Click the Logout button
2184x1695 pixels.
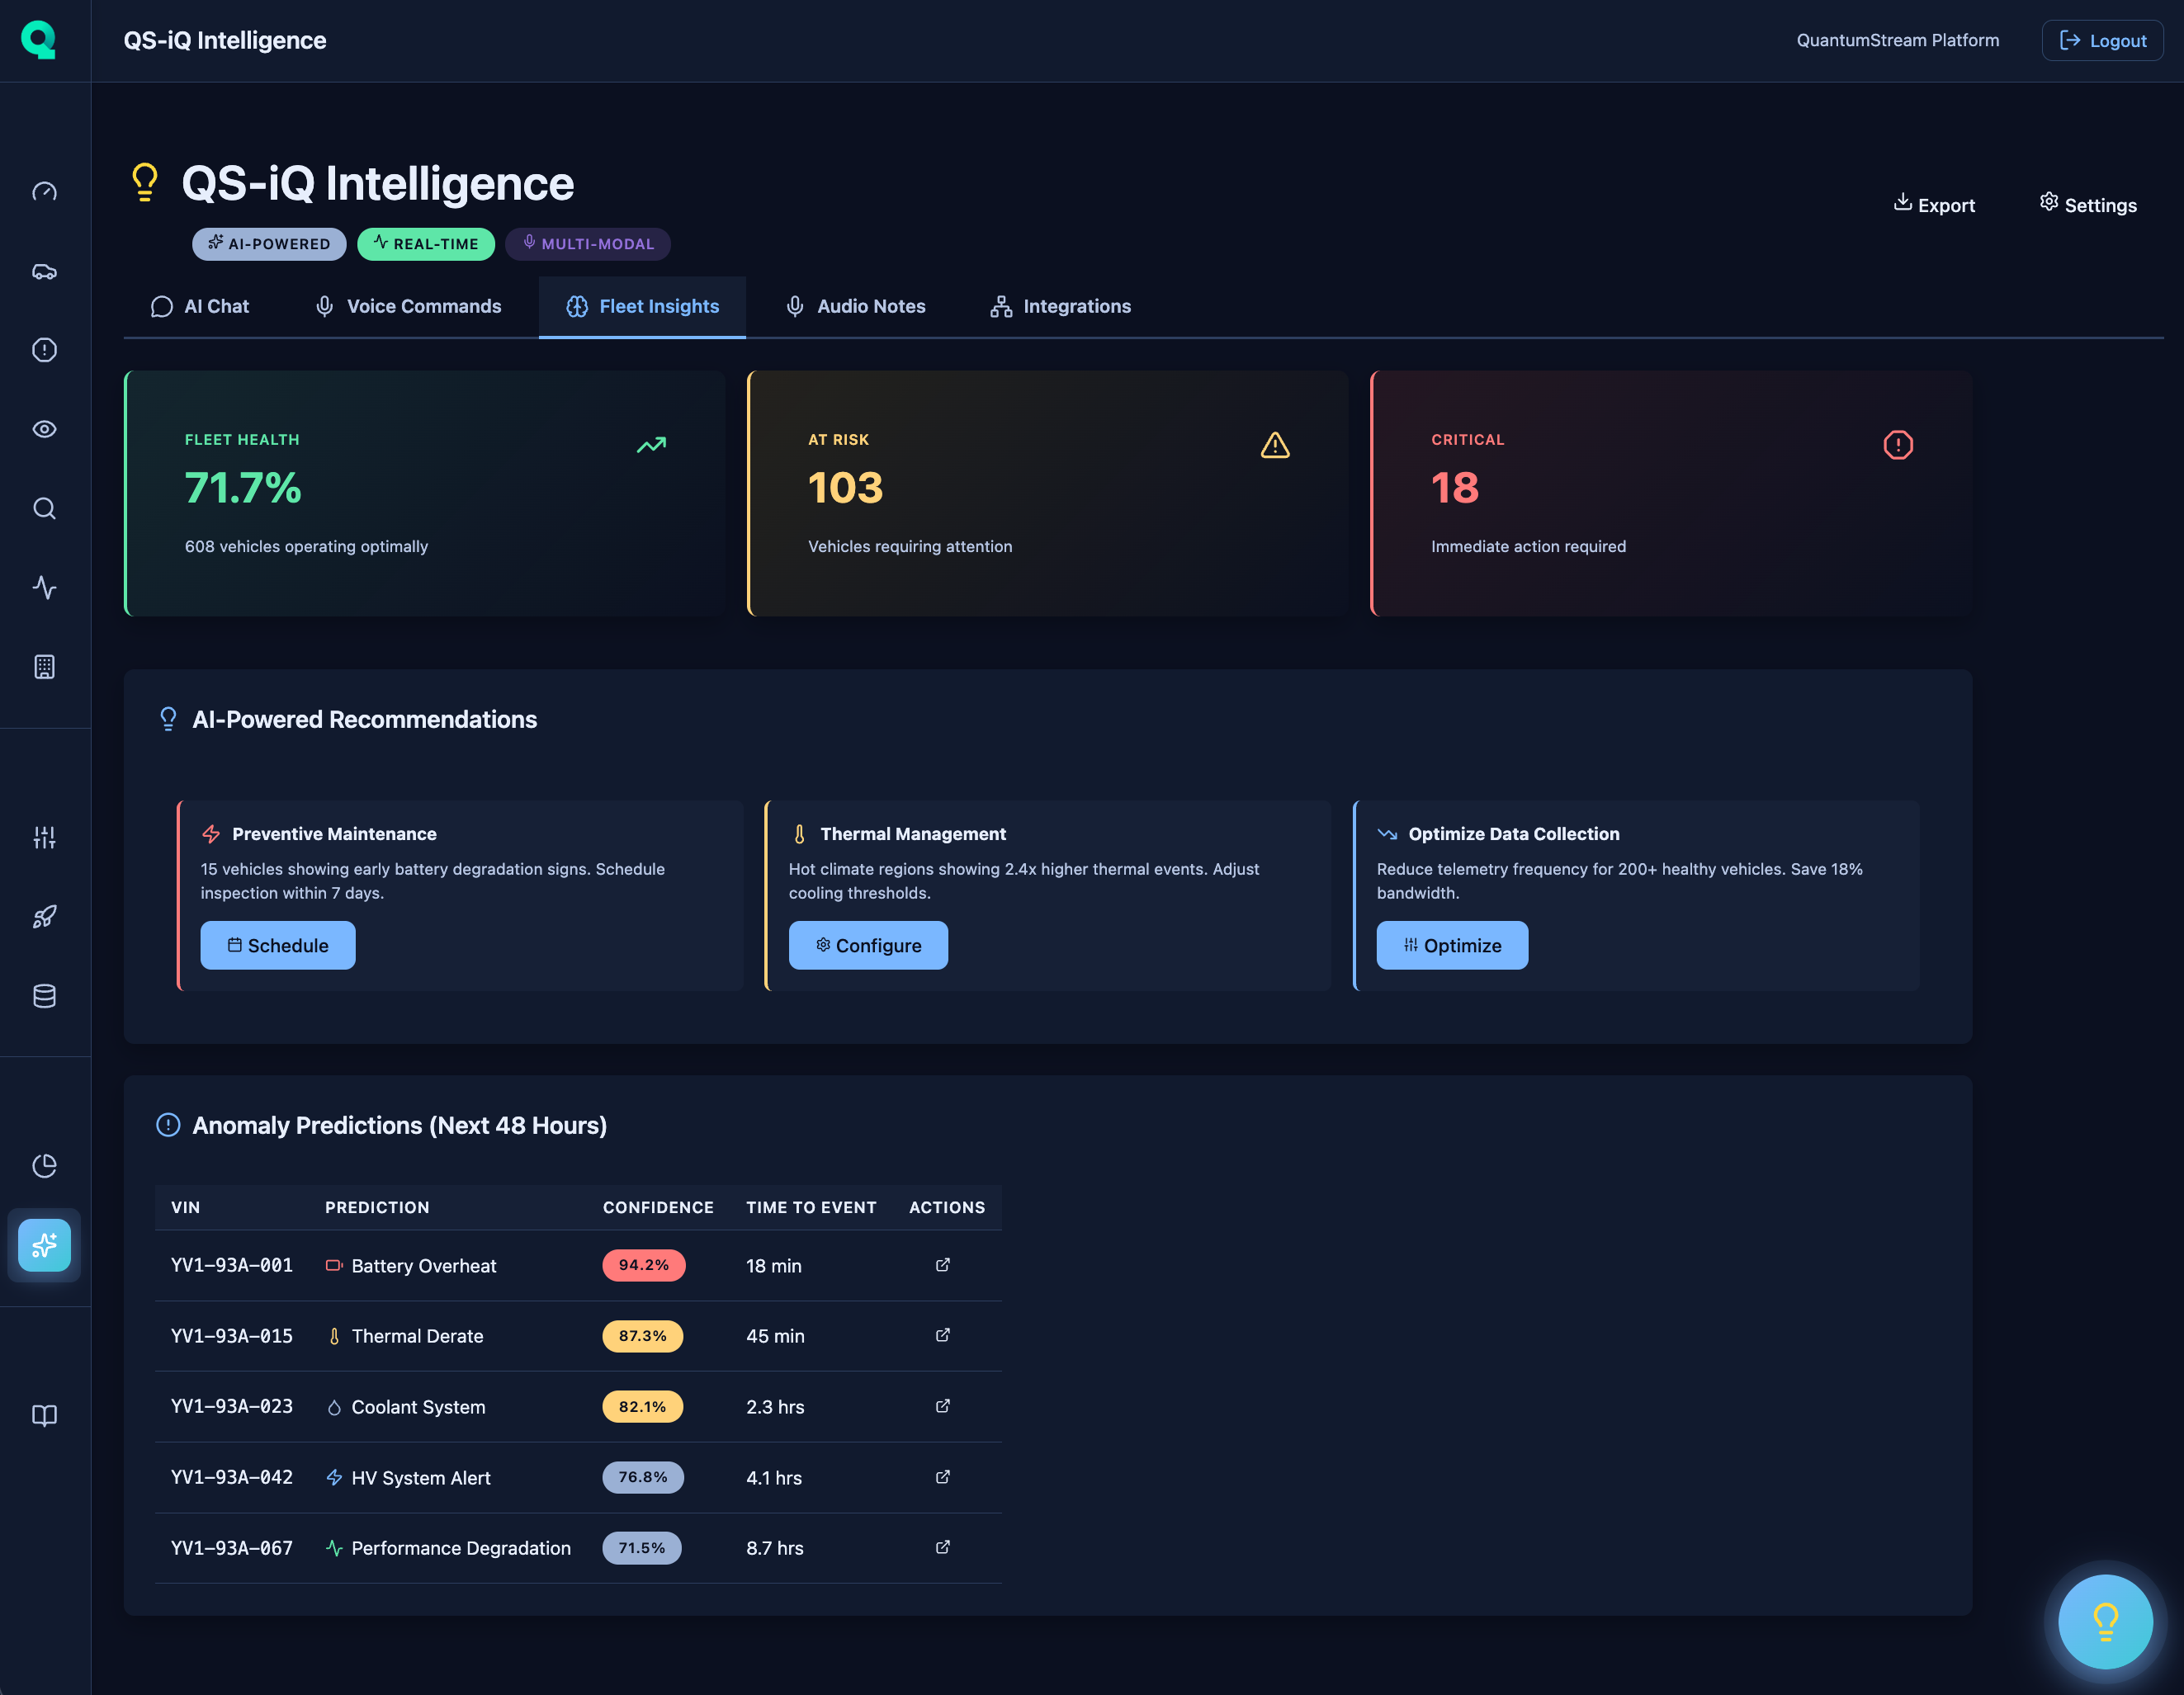[x=2102, y=40]
